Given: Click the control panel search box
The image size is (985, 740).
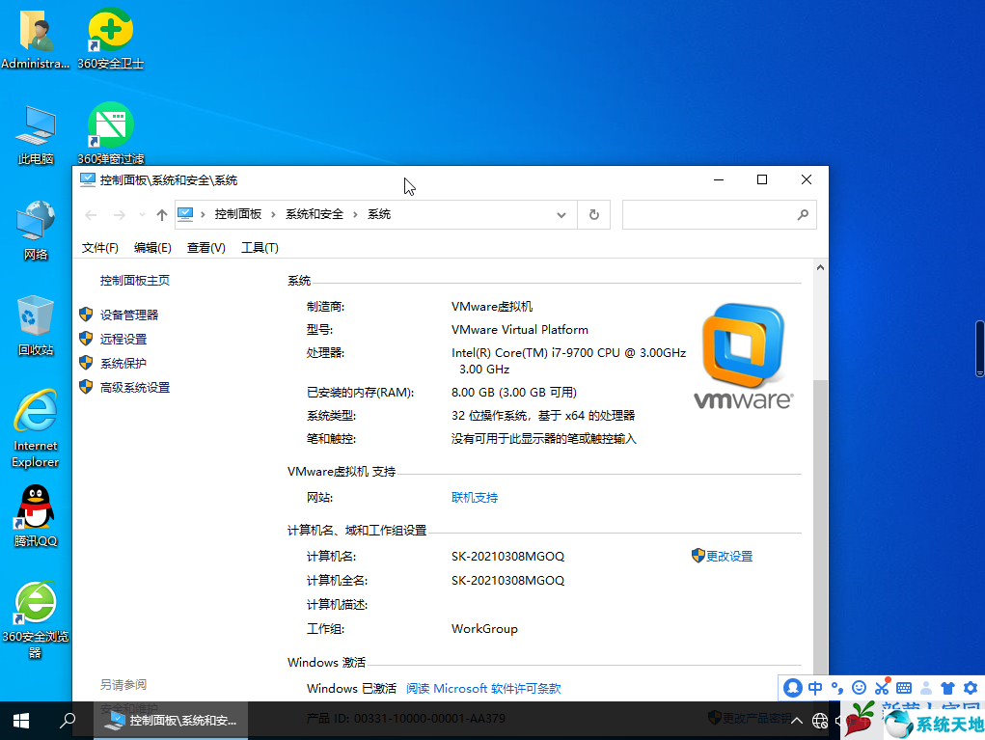Looking at the screenshot, I should tap(709, 215).
